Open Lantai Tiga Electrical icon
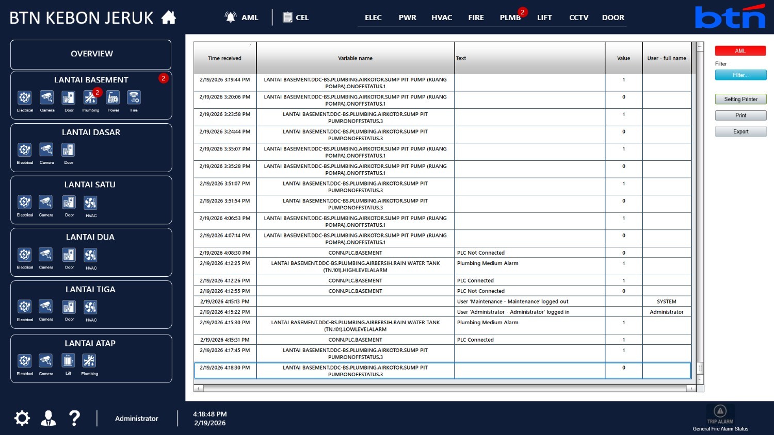 25,307
